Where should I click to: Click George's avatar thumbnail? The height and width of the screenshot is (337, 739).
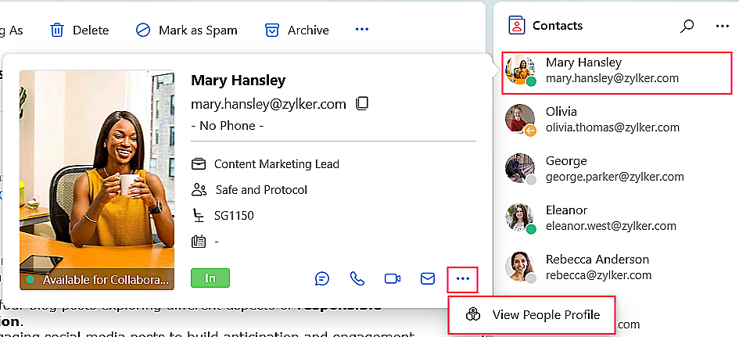(x=520, y=169)
